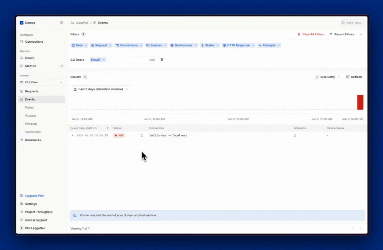The image size is (383, 250).
Task: Click the red bar in the events chart
Action: pyautogui.click(x=360, y=102)
